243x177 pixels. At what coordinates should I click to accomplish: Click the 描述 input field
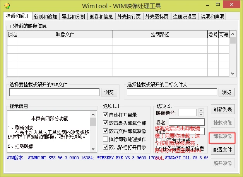pyautogui.click(x=187, y=131)
